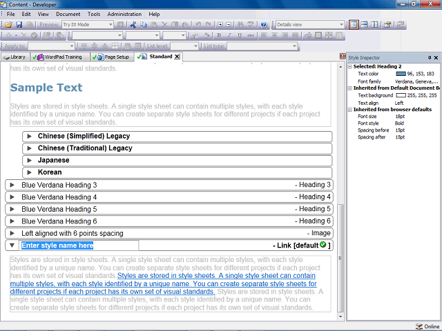Open Help with the blue question mark icon
This screenshot has width=442, height=331.
264,25
